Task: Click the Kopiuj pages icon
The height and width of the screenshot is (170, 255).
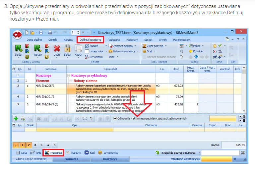Action: 78,48
